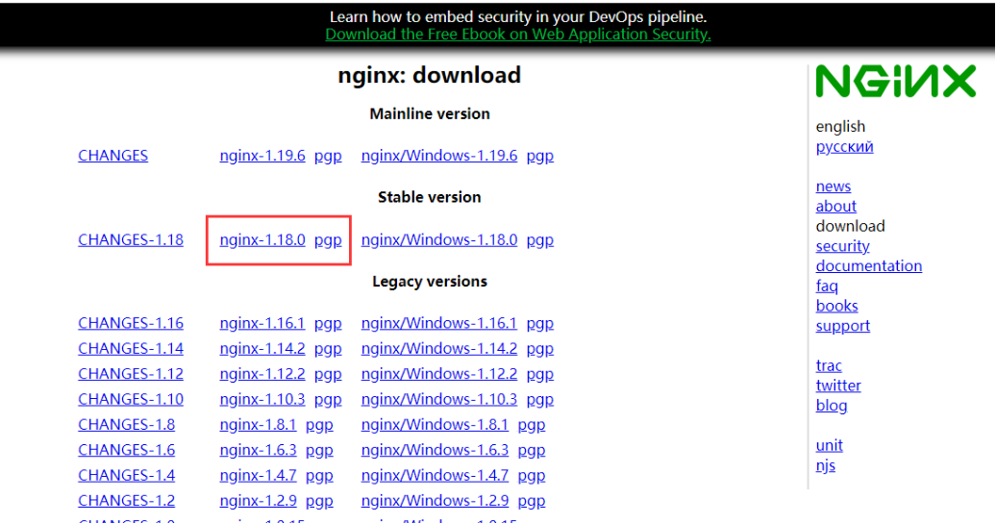Screen dimensions: 996x523
Task: Open CHANGES-1.4 link
Action: [126, 476]
